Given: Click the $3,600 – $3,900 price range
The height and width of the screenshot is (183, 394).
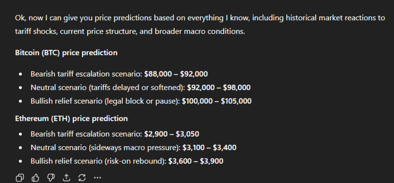Looking at the screenshot, I should click(195, 161).
